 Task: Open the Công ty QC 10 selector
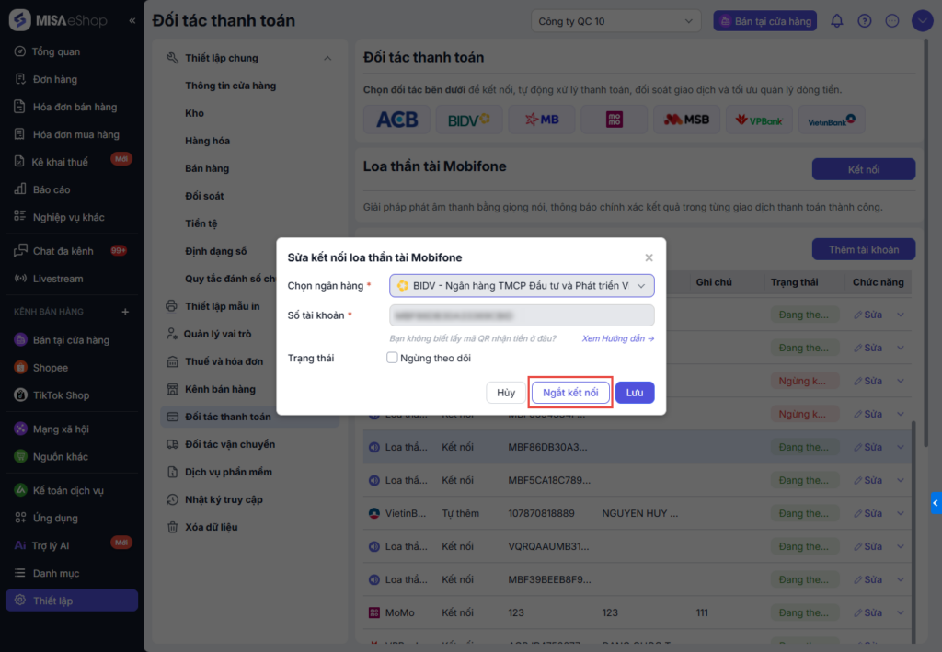615,21
